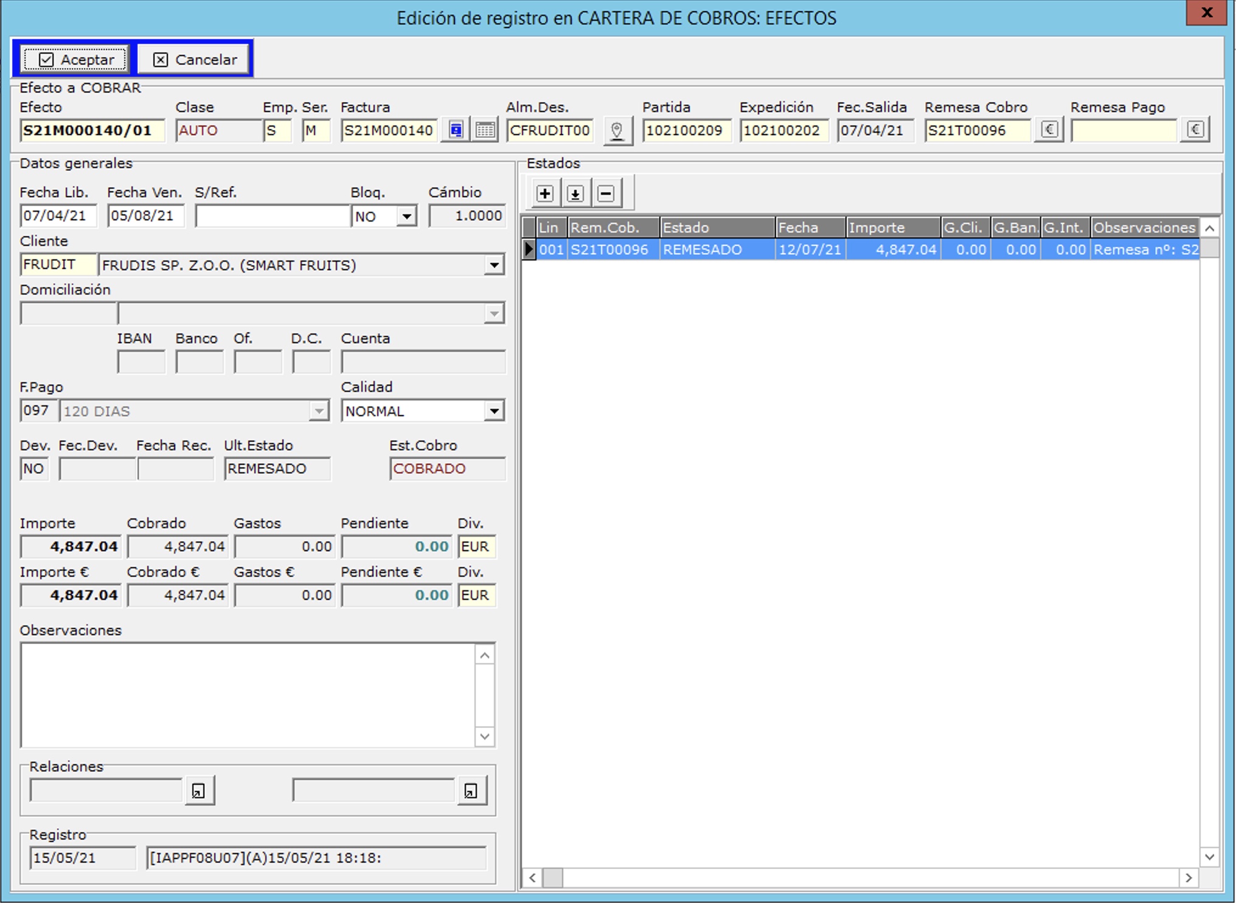The height and width of the screenshot is (903, 1236).
Task: Click the euro icon beside Remesa Pago
Action: (x=1195, y=130)
